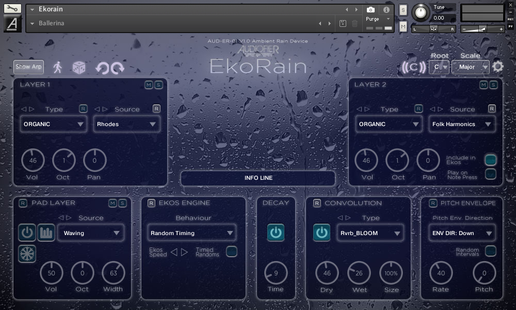Click the Ekos Engine R randomize icon
The width and height of the screenshot is (516, 310).
click(151, 203)
